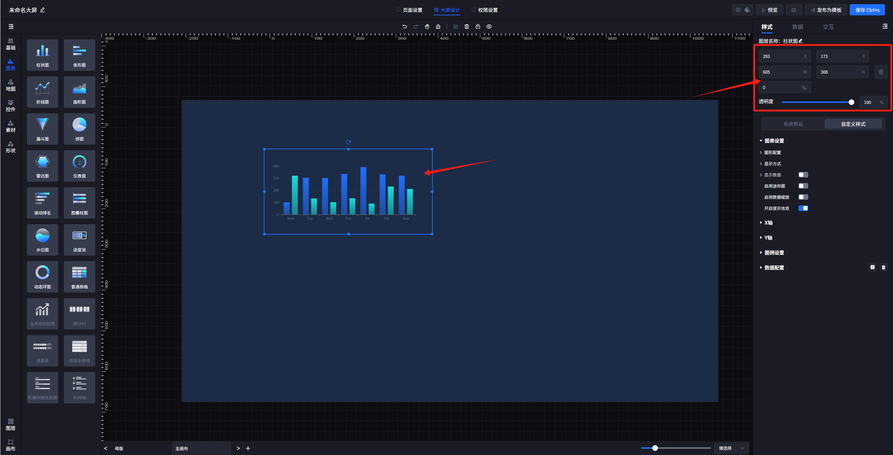Disable the 开启提示信息 switch
This screenshot has height=455, width=893.
[x=803, y=208]
